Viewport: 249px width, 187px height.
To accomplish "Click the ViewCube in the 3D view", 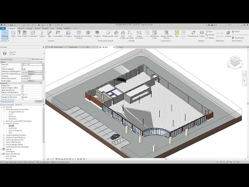I will pyautogui.click(x=235, y=61).
